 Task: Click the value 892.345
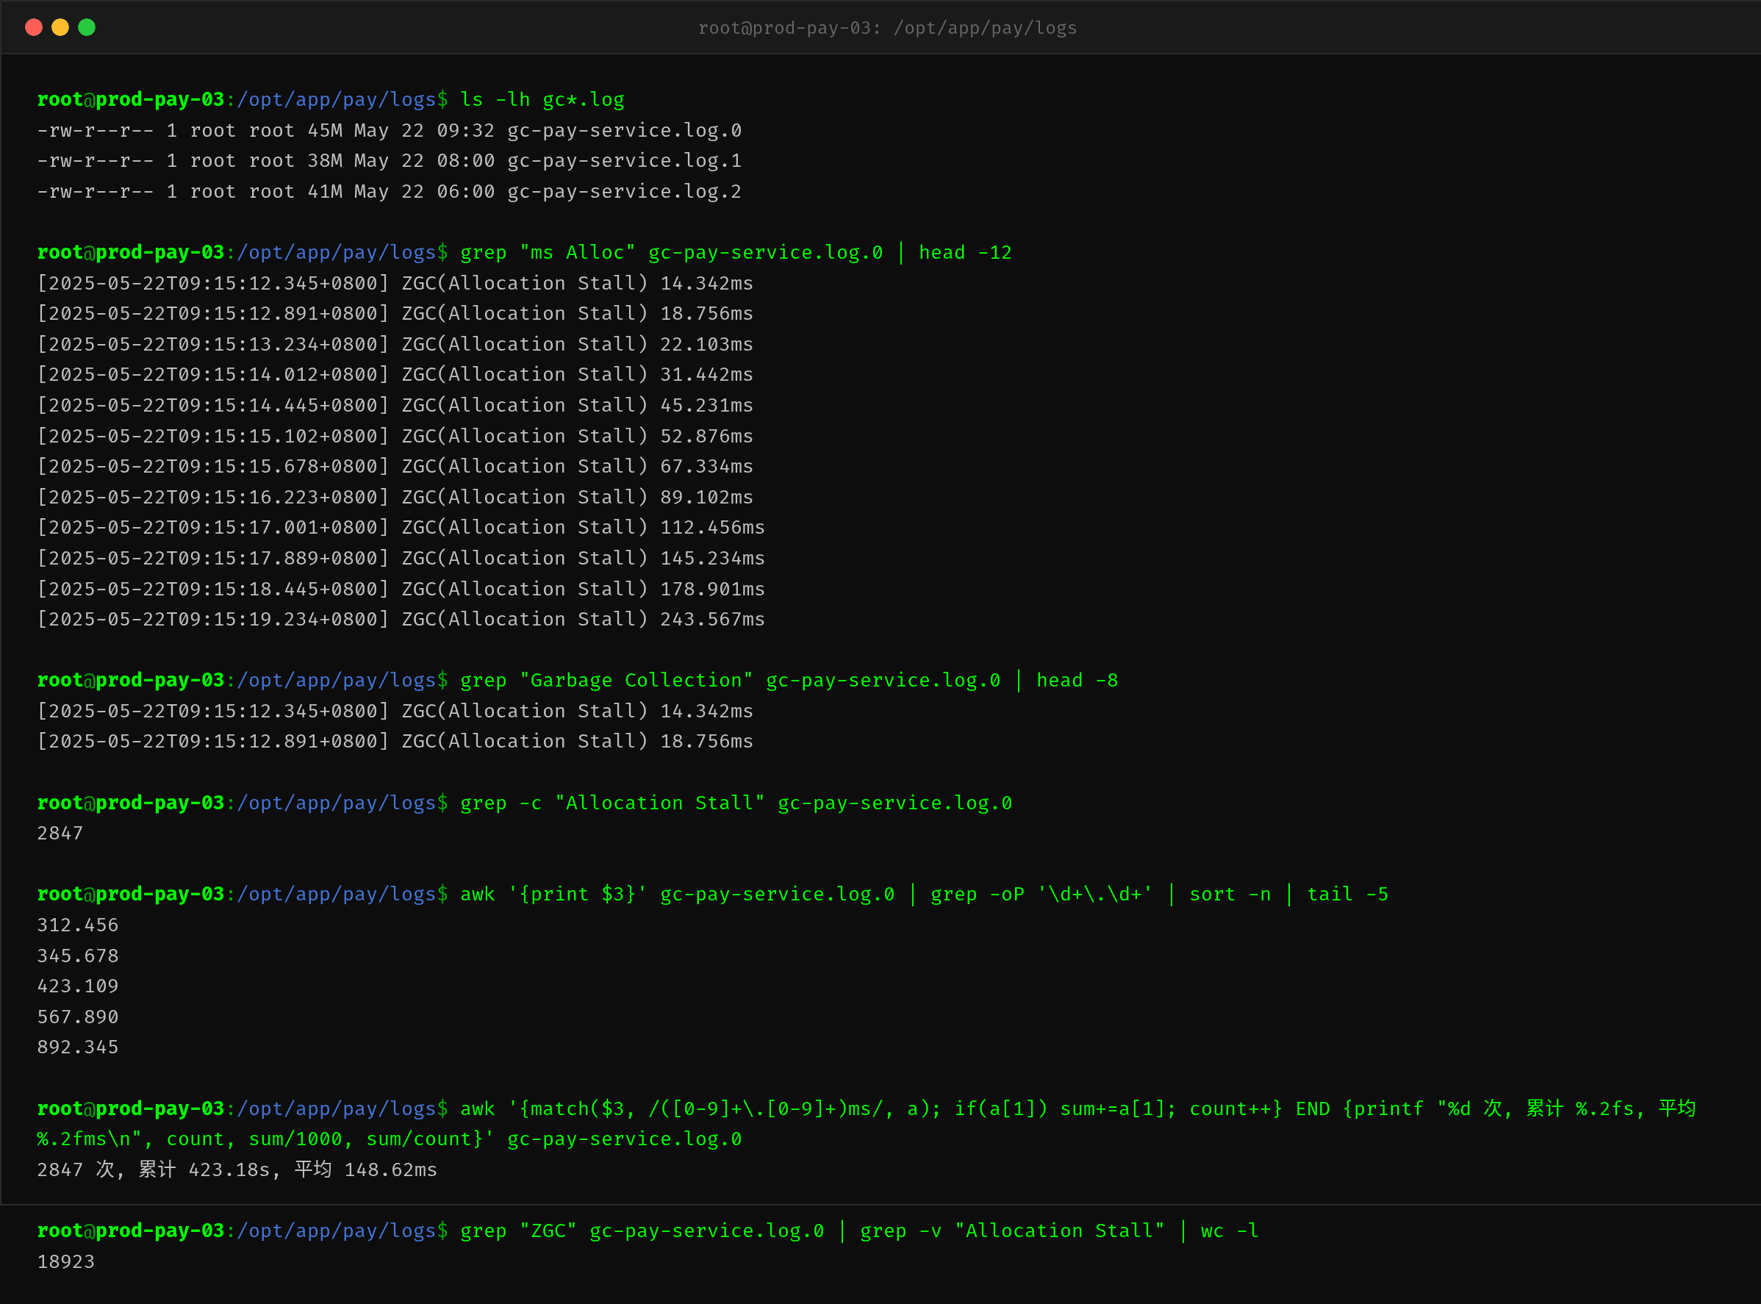point(77,1047)
